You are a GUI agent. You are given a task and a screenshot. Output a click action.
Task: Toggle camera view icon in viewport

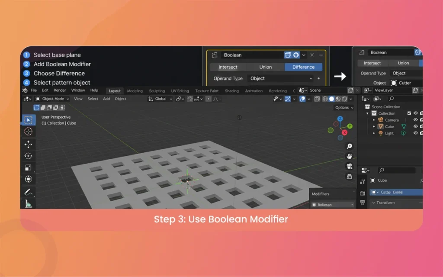(349, 166)
